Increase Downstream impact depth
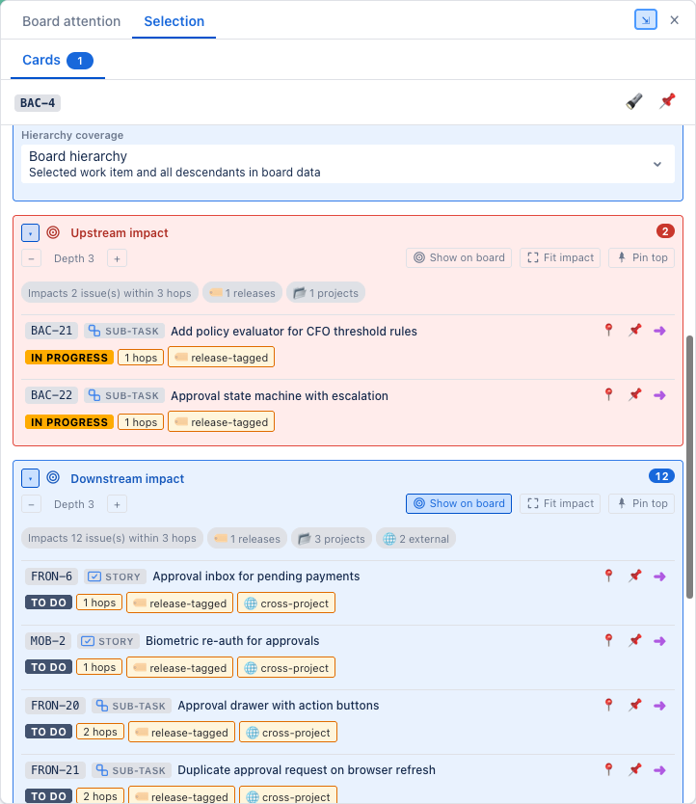This screenshot has height=804, width=696. tap(117, 504)
